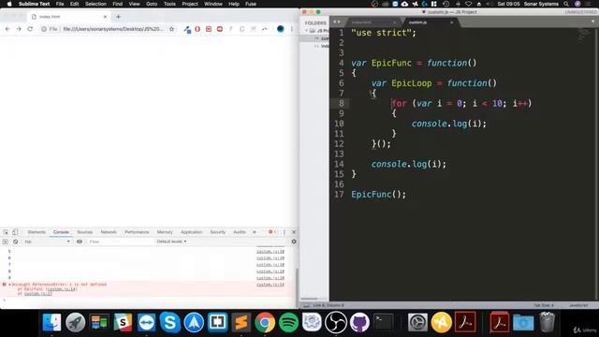Viewport: 599px width, 337px height.
Task: Open the JavaScript syntax selector in status bar
Action: tap(578, 305)
